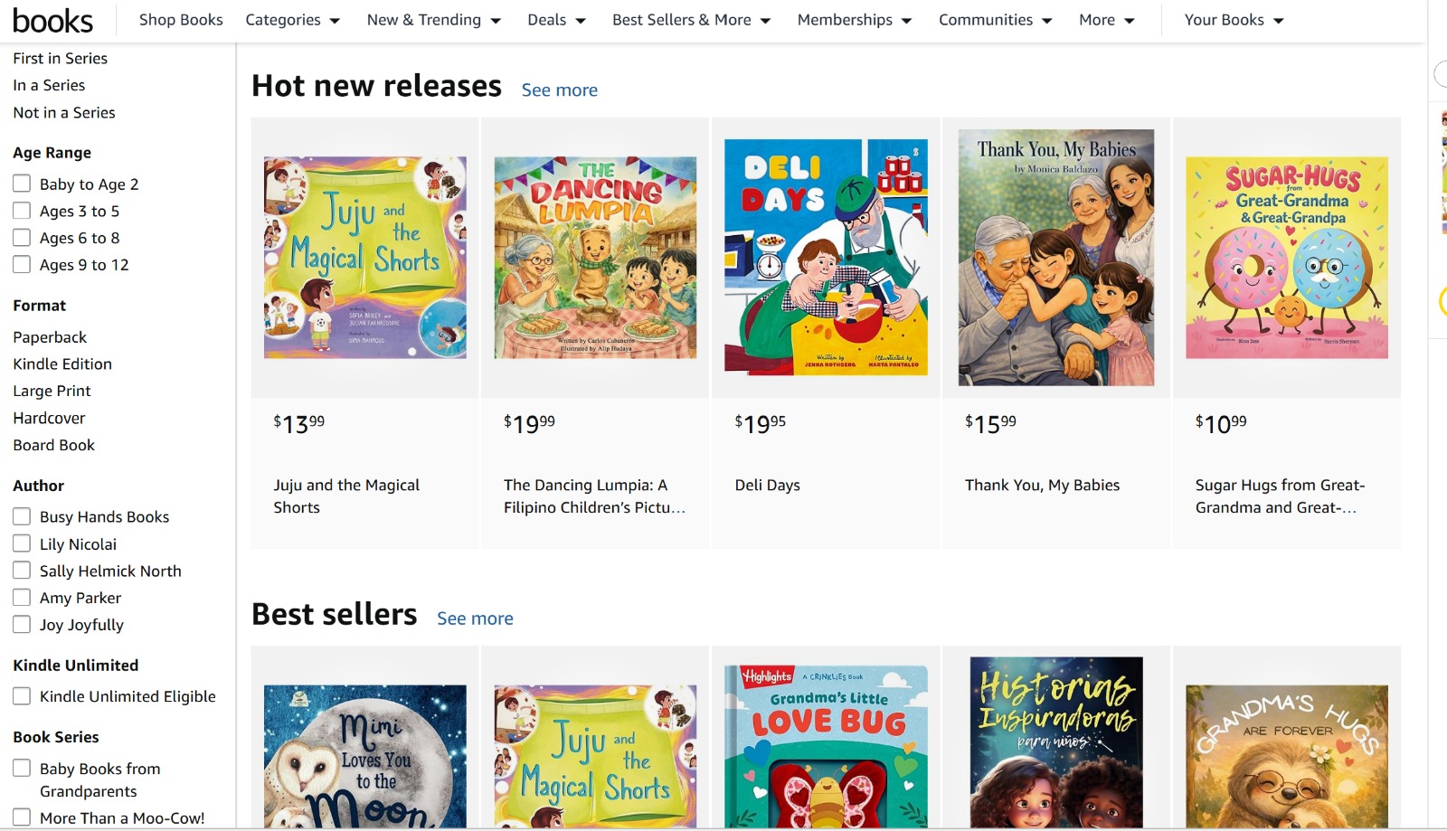Open Historias Inspiradoras book cover
The height and width of the screenshot is (831, 1447).
[x=1056, y=743]
